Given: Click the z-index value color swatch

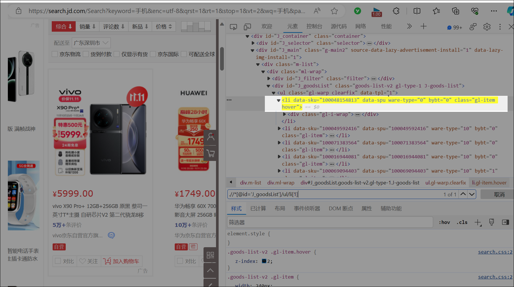Looking at the screenshot, I should [x=264, y=261].
